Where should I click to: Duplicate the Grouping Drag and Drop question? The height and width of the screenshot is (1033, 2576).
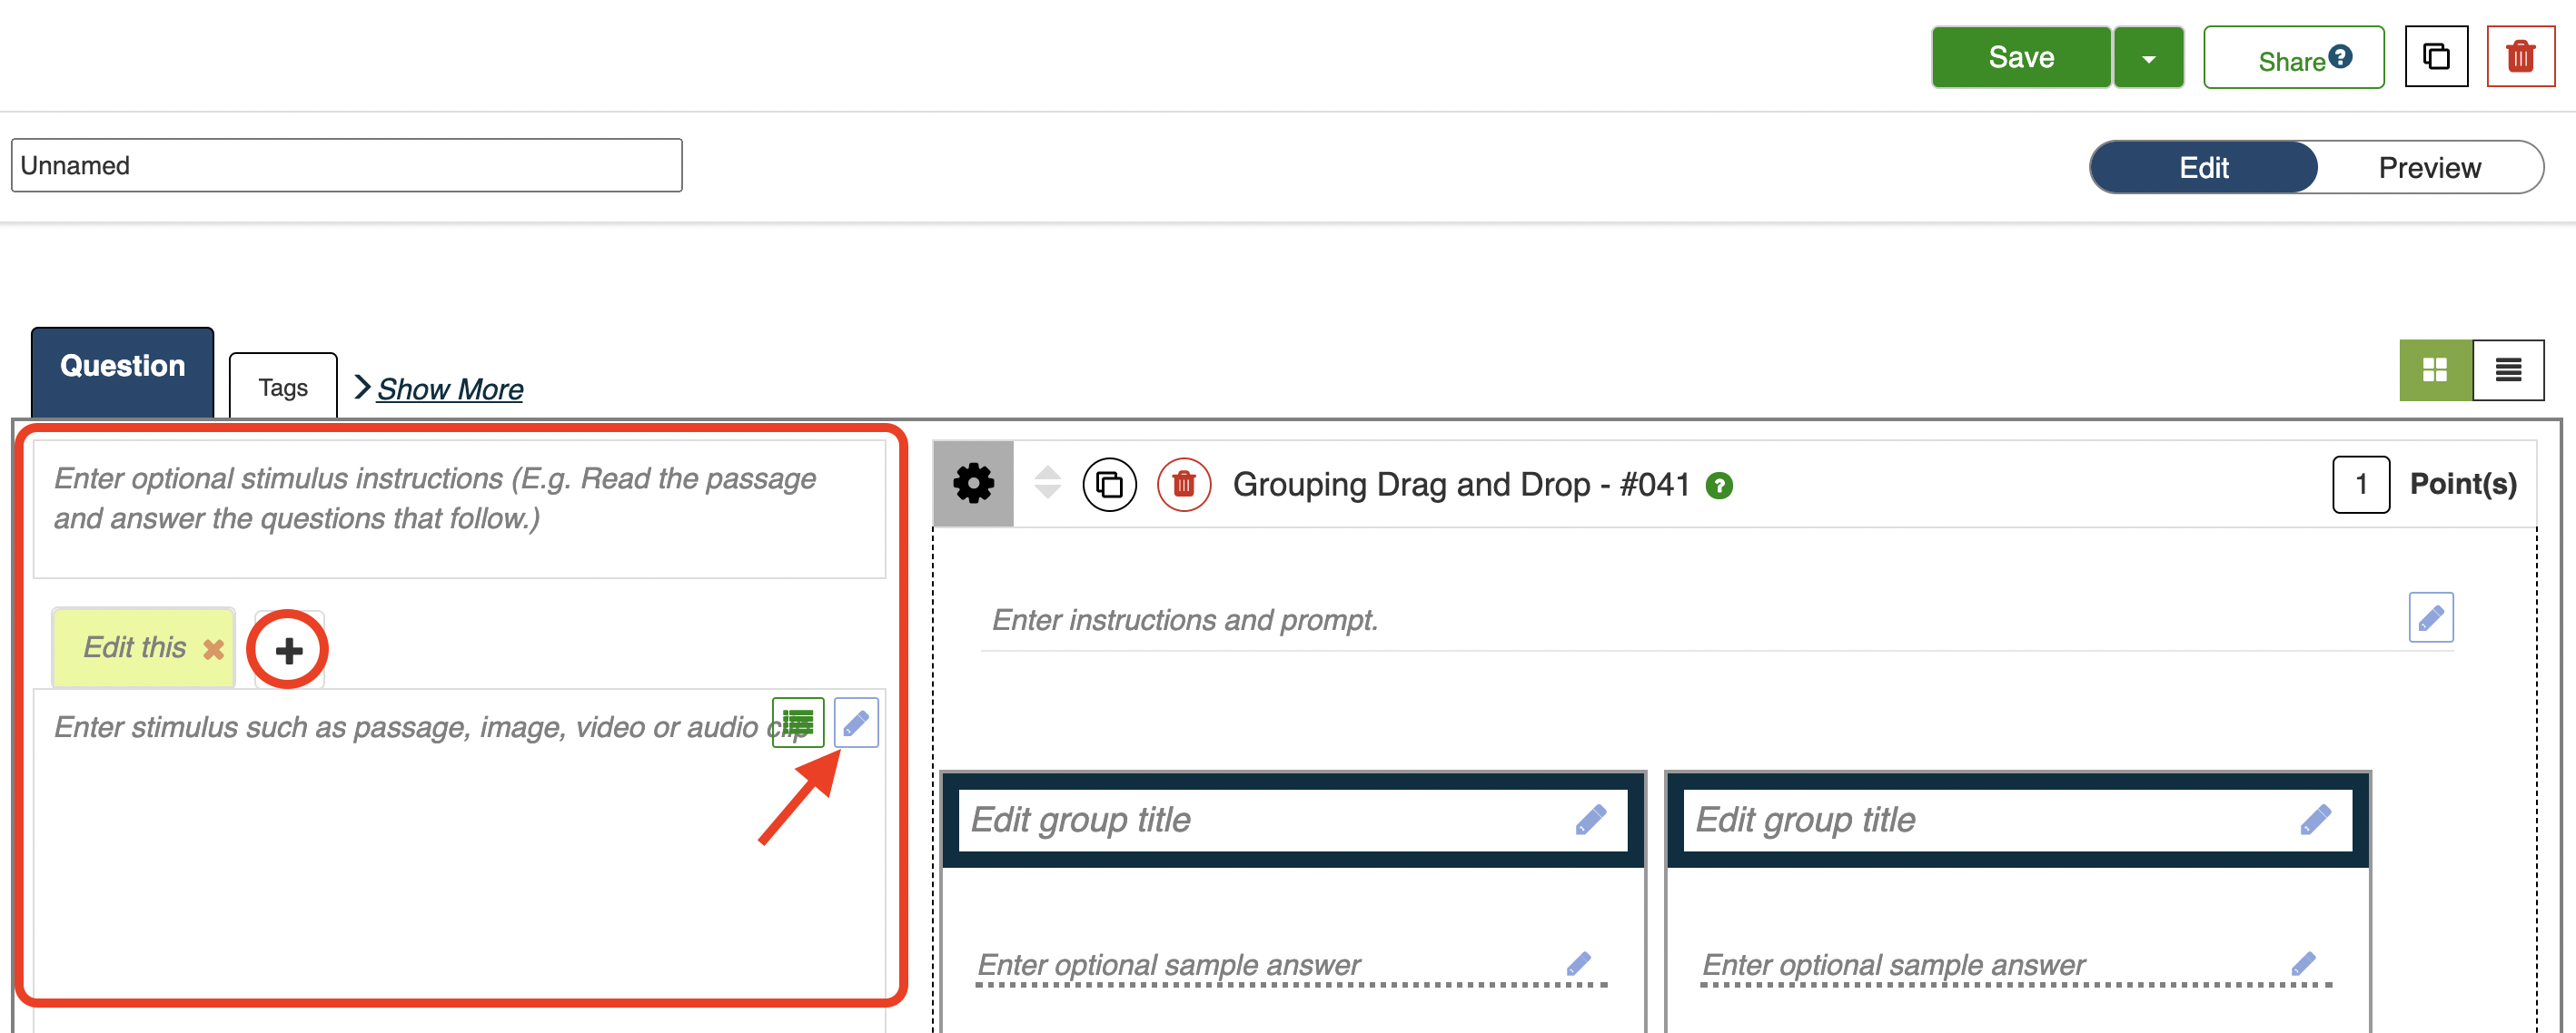point(1109,485)
